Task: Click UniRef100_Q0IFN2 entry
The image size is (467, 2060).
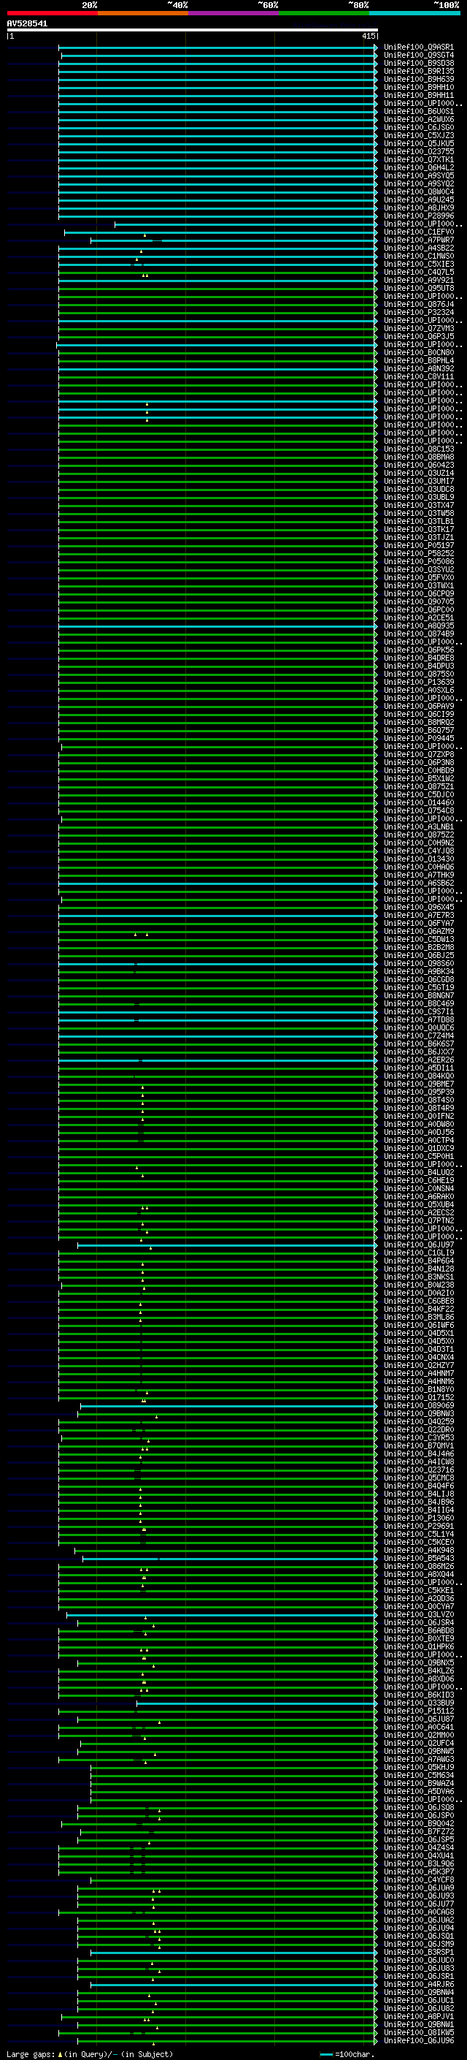Action: [x=418, y=1116]
